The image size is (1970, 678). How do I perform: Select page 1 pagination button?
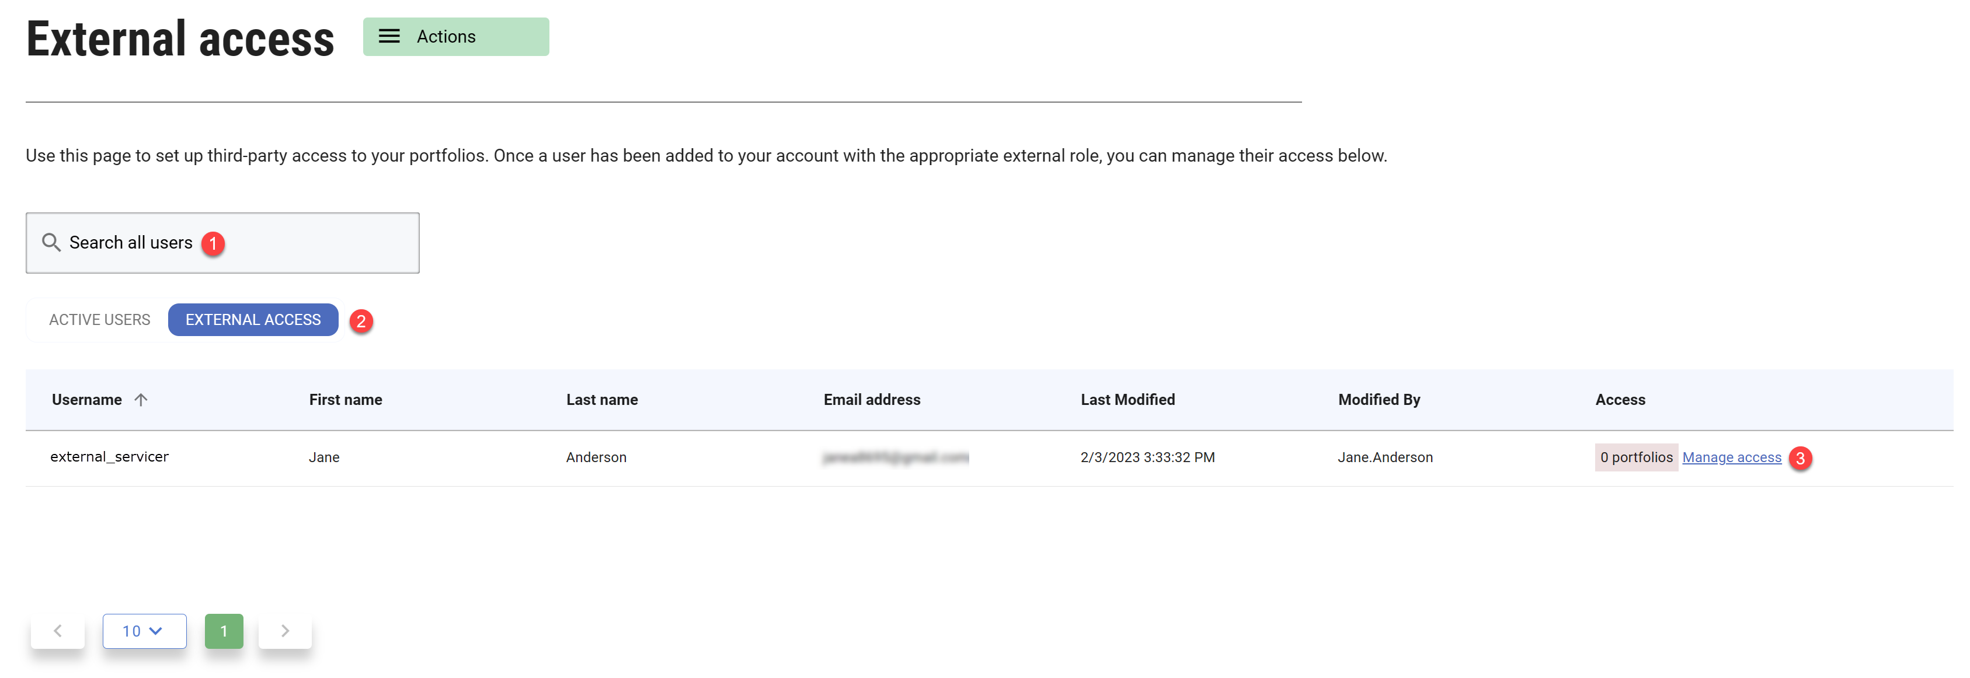coord(223,631)
